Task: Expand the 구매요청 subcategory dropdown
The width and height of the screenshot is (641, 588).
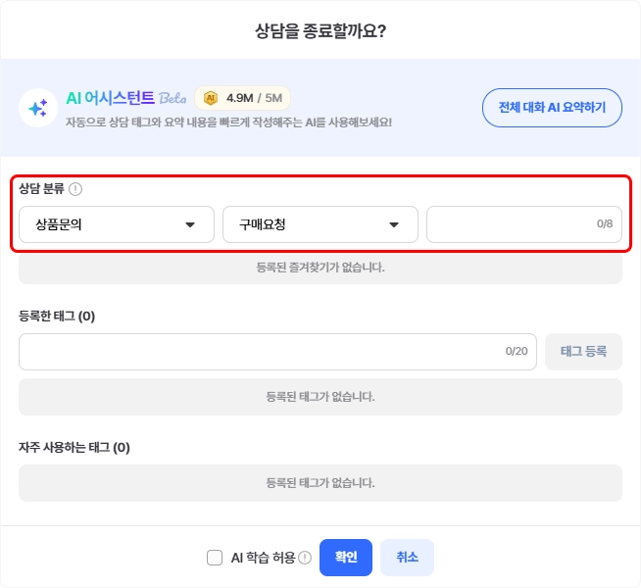Action: [x=320, y=224]
